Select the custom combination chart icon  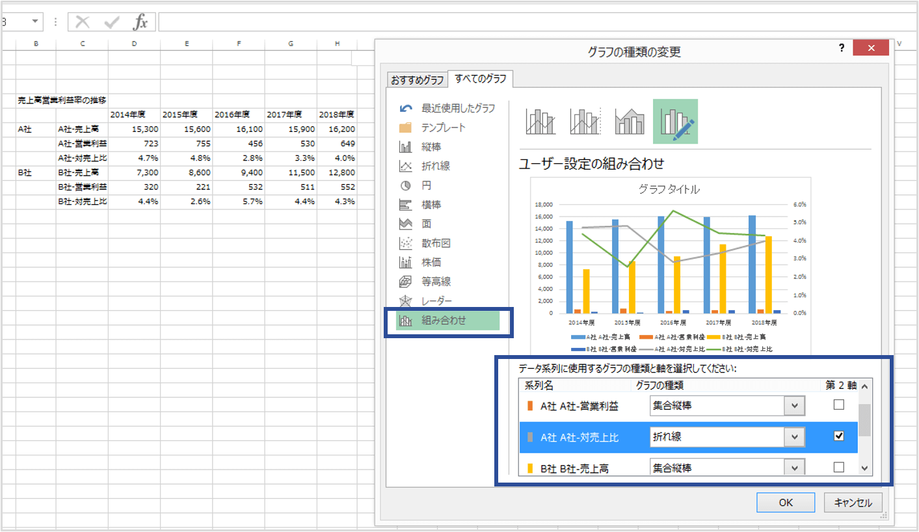coord(675,121)
